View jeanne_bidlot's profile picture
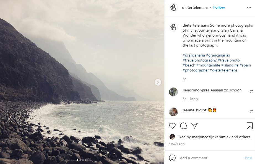Image resolution: width=255 pixels, height=164 pixels. (173, 112)
